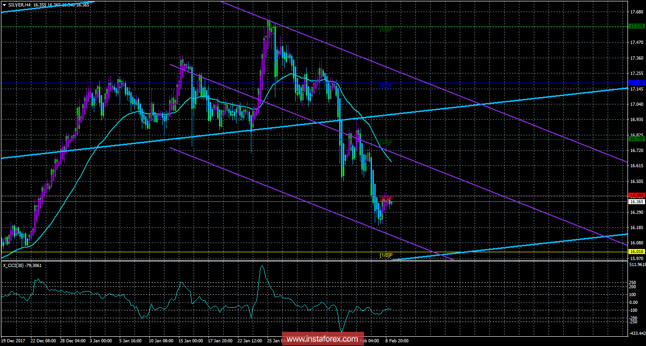Click the 17.470 value on price axis

(636, 42)
